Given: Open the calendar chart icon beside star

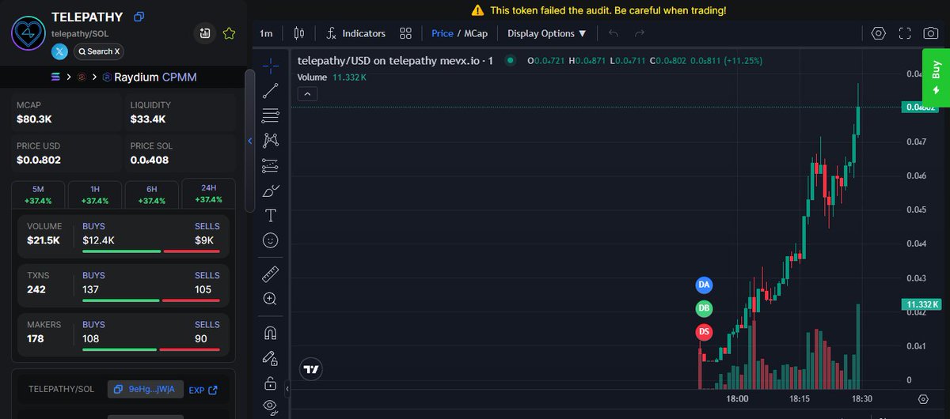Looking at the screenshot, I should point(205,33).
